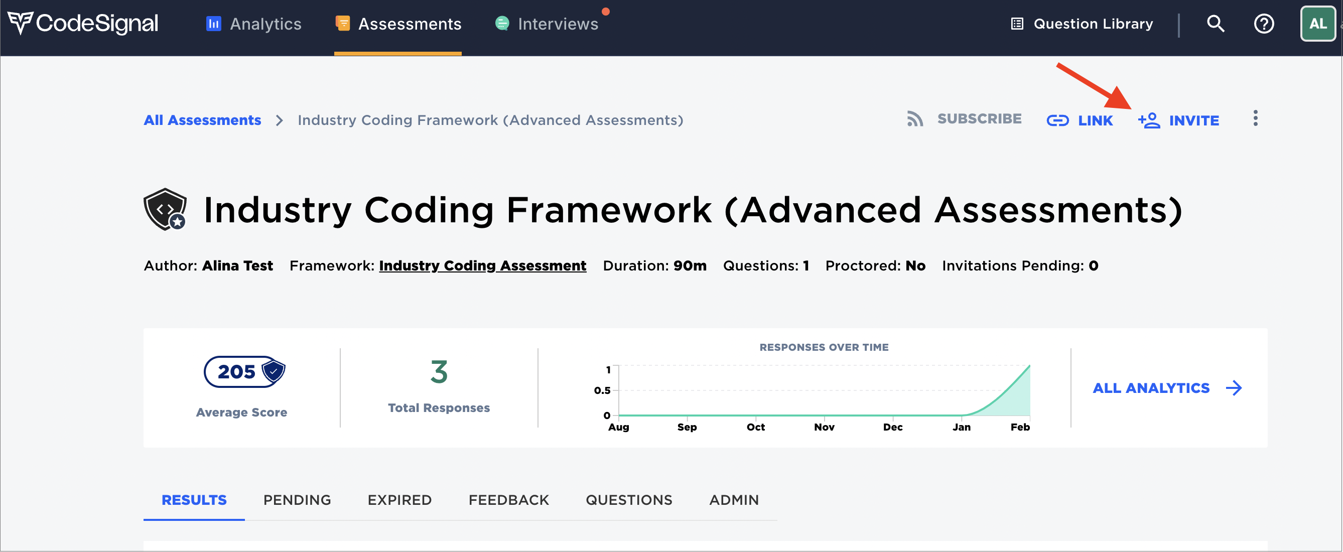
Task: Navigate back to All Assessments
Action: tap(202, 120)
